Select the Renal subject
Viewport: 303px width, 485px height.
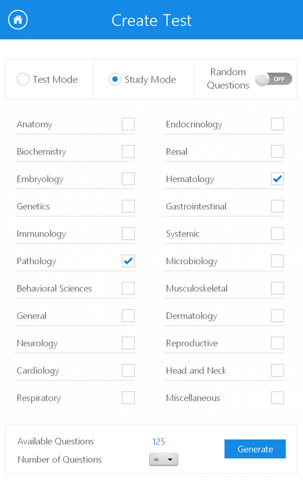point(278,152)
